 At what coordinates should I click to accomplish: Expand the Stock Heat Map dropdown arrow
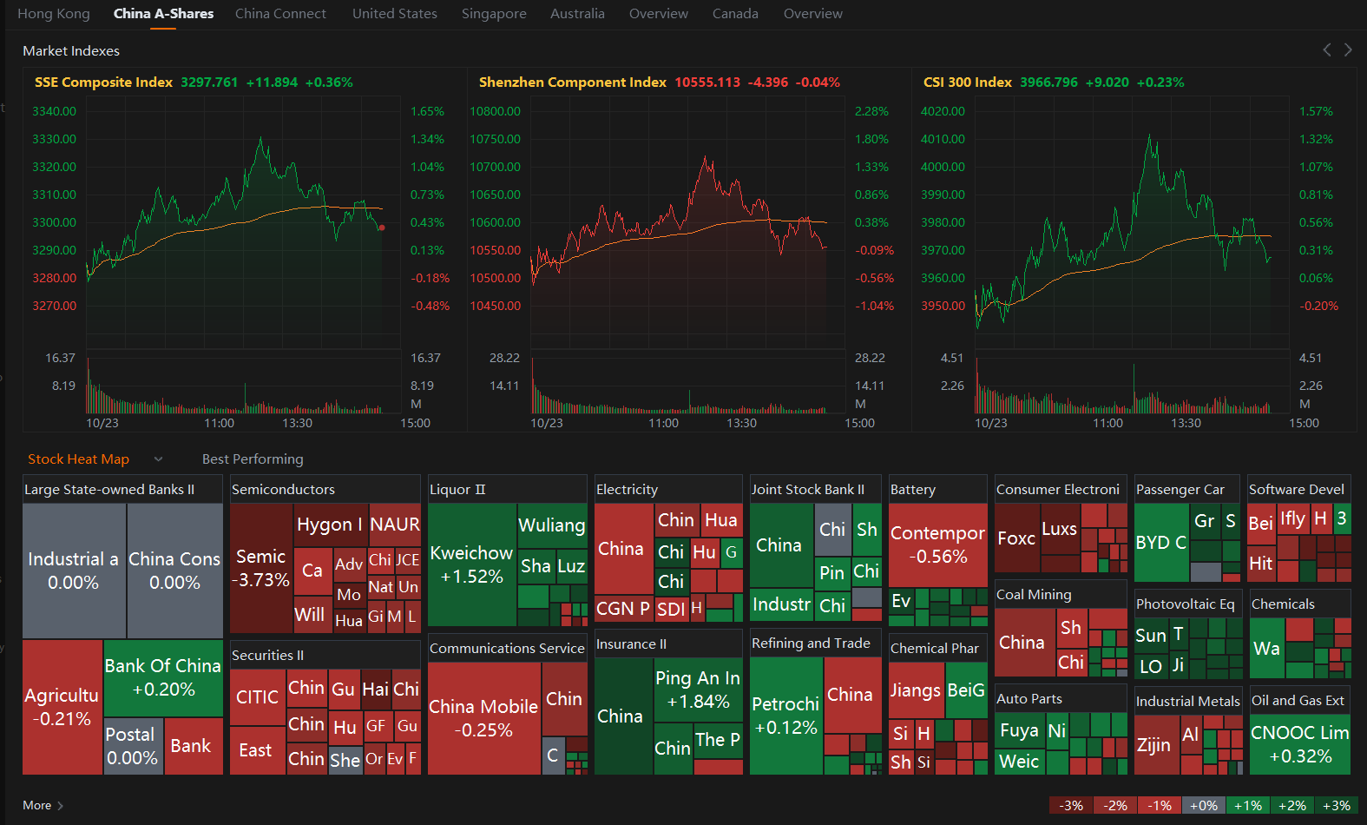[158, 459]
